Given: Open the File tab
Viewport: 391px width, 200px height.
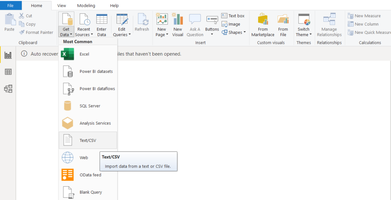Looking at the screenshot, I should click(x=11, y=5).
